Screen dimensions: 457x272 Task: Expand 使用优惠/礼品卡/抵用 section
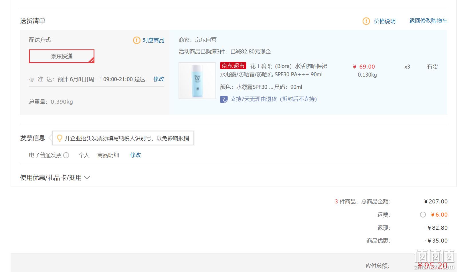click(55, 177)
